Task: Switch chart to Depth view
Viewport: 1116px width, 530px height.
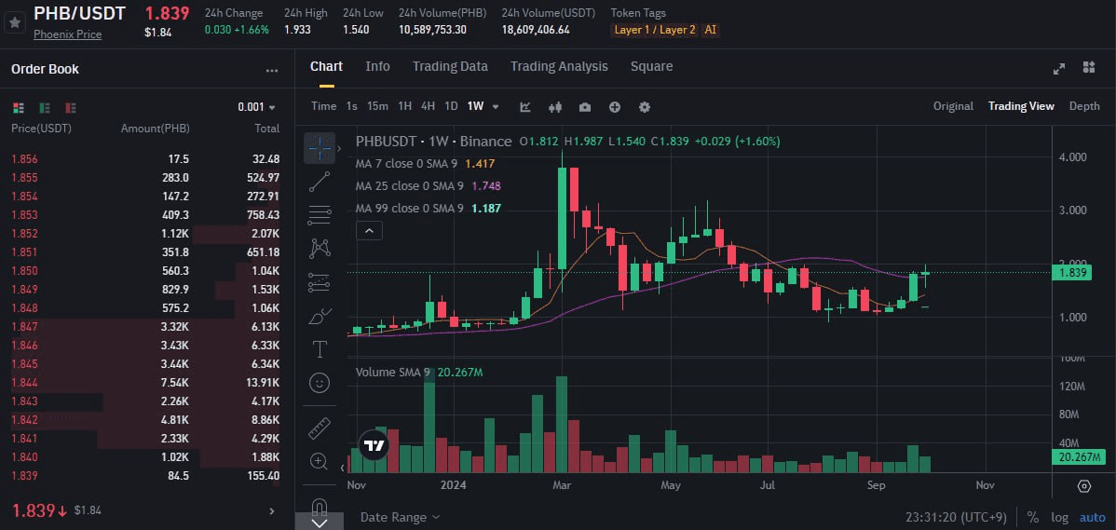Action: (1084, 106)
